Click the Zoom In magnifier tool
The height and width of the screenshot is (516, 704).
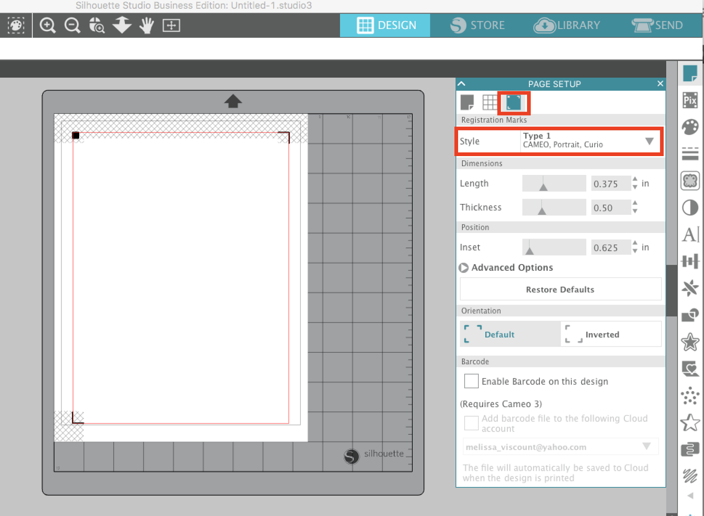(48, 25)
